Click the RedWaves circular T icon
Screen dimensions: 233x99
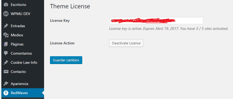(6, 93)
